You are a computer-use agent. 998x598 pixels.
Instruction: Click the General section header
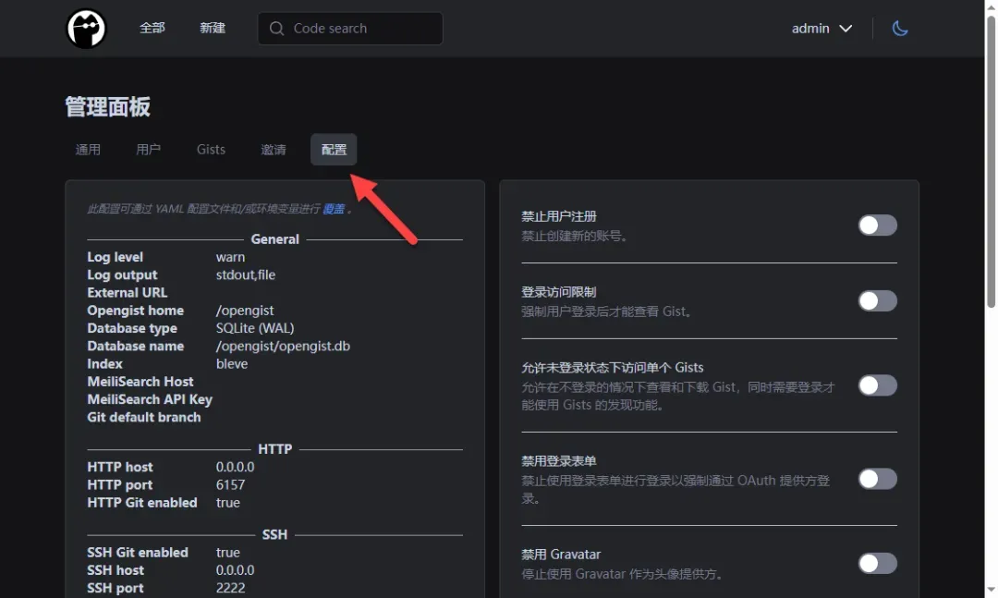(275, 239)
